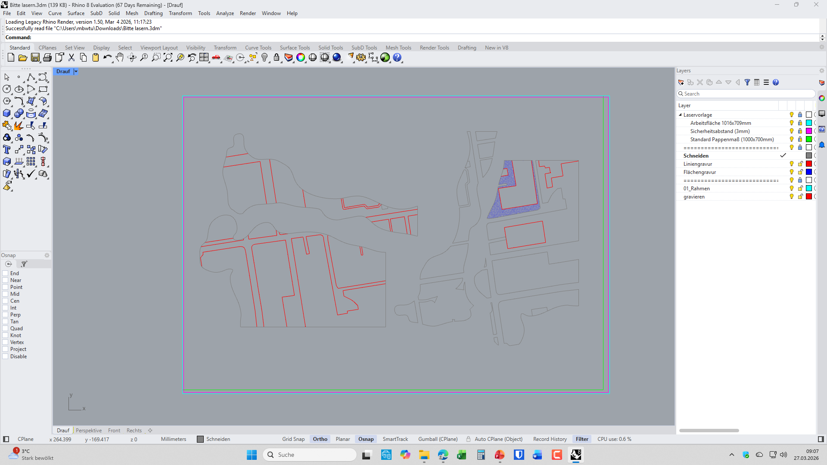
Task: Collapse the Laservorlage layer group
Action: (x=680, y=115)
